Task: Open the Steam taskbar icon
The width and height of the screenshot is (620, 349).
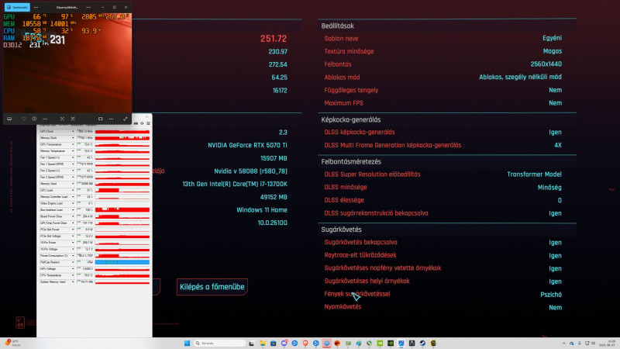Action: (422, 343)
